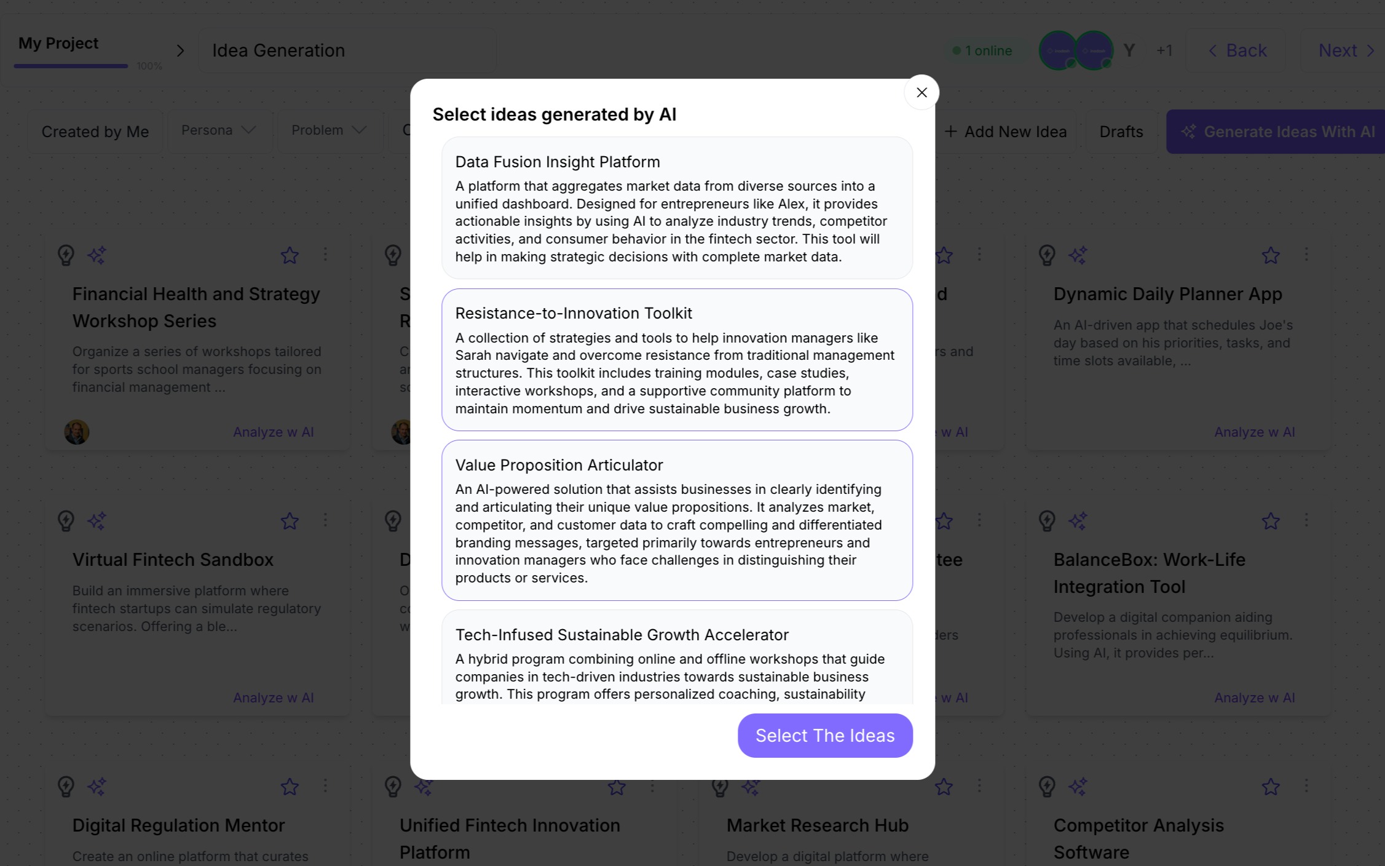Star the Financial Health and Strategy Workshop idea
Image resolution: width=1385 pixels, height=866 pixels.
290,255
